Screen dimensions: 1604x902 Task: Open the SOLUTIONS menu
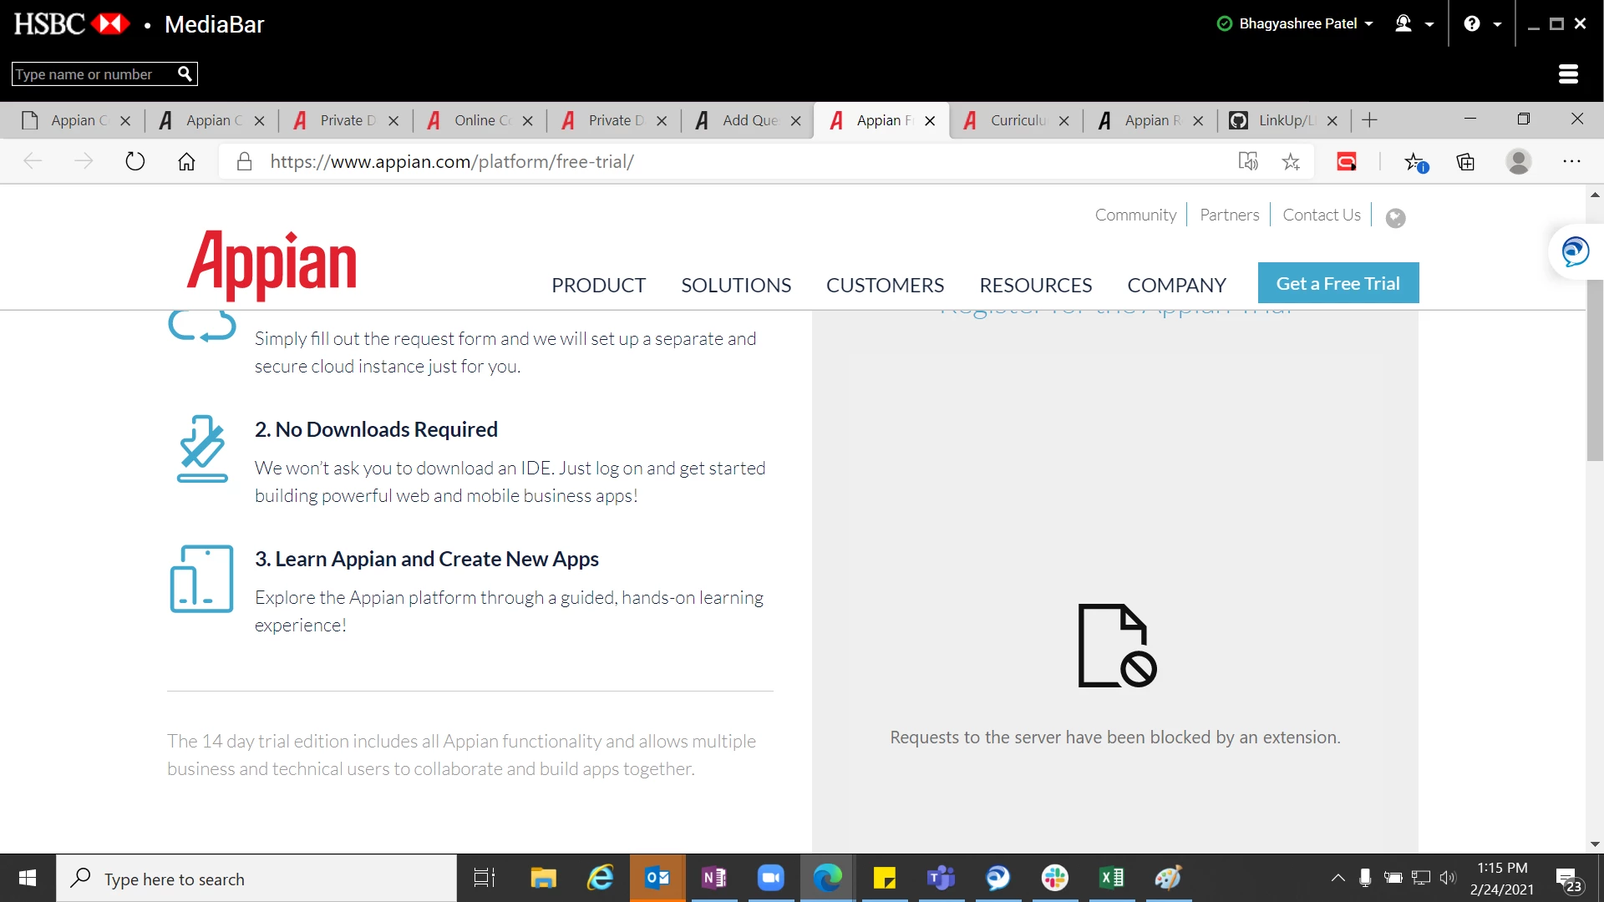736,285
